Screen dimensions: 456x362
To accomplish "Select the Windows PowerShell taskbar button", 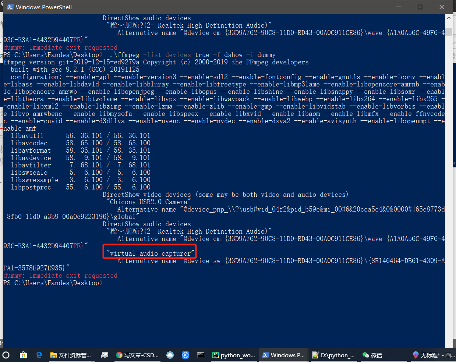I will click(x=283, y=355).
